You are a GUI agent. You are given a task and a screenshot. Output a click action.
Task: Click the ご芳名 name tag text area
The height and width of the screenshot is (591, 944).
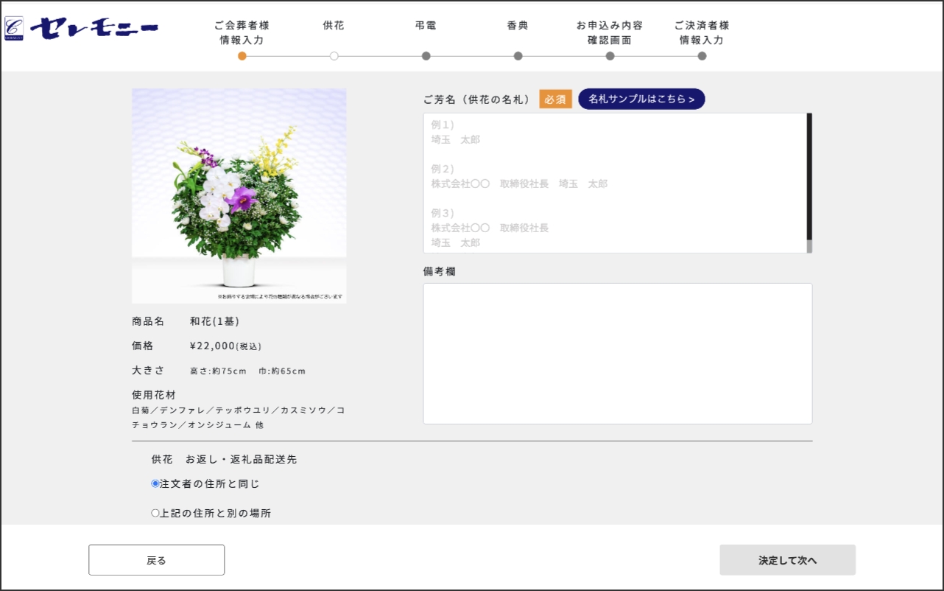click(x=614, y=183)
